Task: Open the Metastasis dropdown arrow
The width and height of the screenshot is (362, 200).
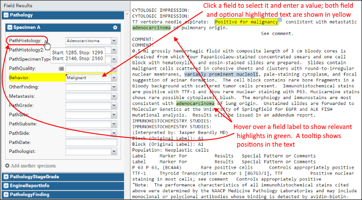Action: [114, 96]
